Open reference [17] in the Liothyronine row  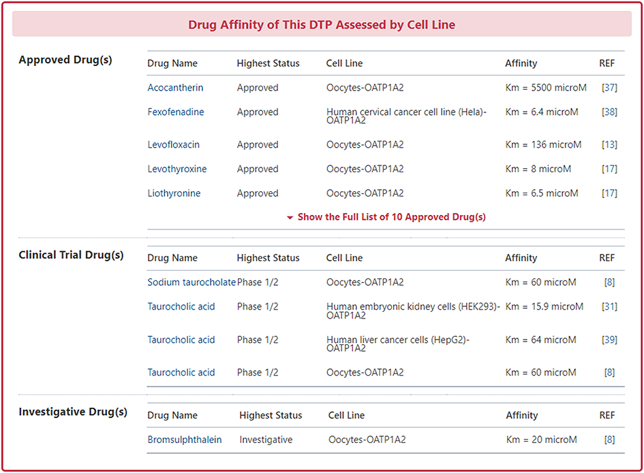click(x=609, y=193)
